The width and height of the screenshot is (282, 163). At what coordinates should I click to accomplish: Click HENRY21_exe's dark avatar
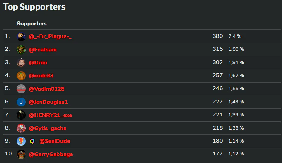(21, 115)
